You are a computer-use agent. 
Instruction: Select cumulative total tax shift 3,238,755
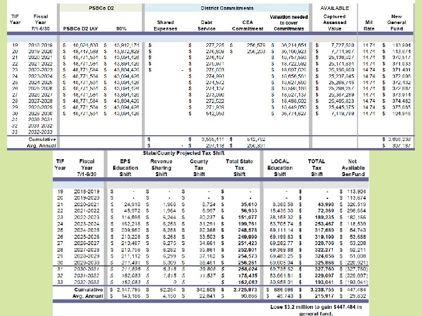pos(322,290)
